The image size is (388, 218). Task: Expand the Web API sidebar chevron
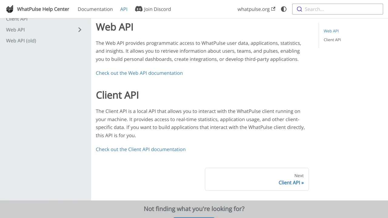(x=80, y=30)
